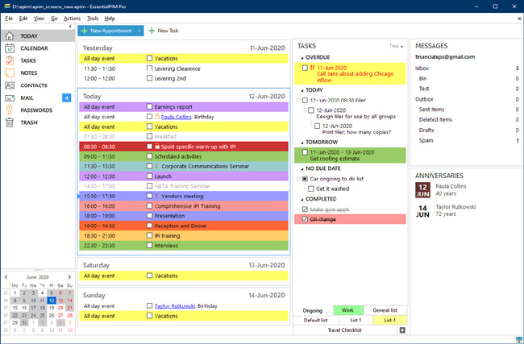Image resolution: width=524 pixels, height=344 pixels.
Task: Click the New Task button
Action: click(164, 31)
